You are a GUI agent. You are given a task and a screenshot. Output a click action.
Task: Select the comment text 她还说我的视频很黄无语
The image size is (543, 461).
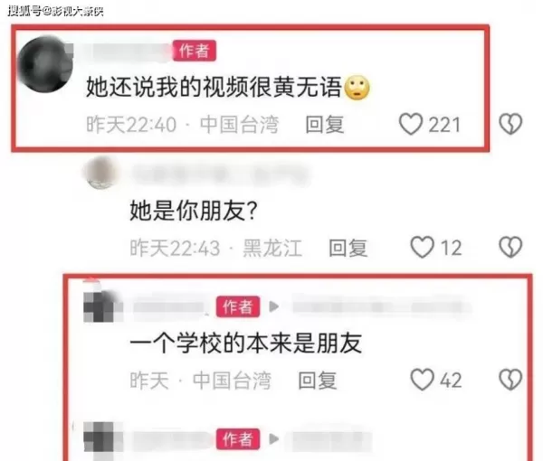coord(214,87)
